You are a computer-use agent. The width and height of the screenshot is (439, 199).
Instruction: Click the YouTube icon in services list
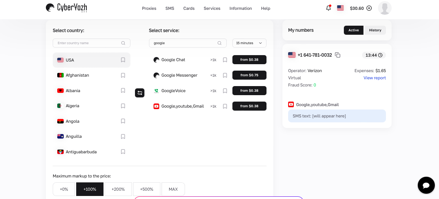click(156, 106)
